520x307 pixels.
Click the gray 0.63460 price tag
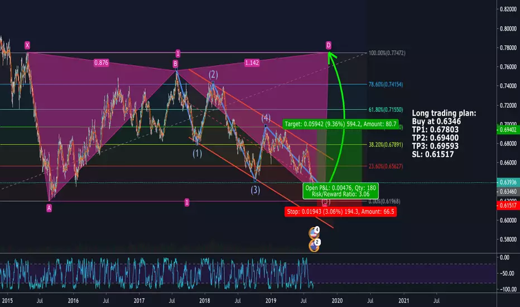(508, 191)
